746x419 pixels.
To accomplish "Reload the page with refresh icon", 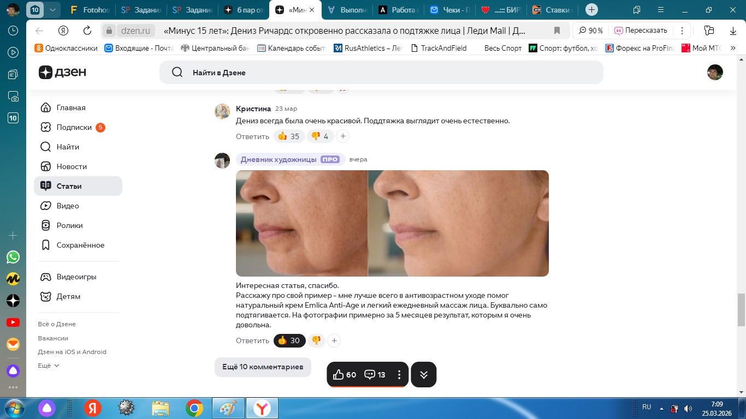I will [x=87, y=31].
